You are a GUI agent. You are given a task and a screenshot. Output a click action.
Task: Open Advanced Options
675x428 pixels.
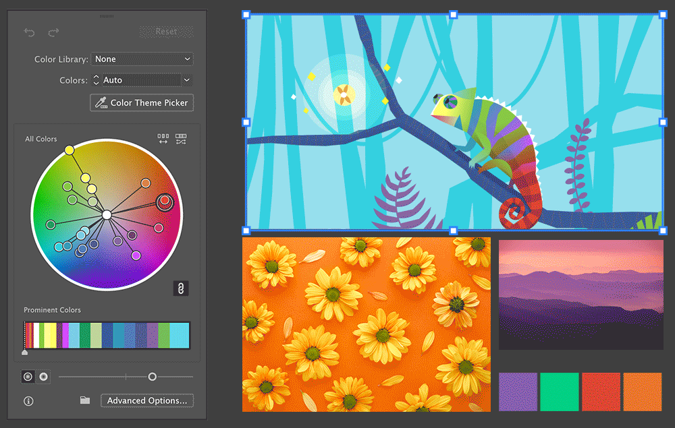(x=146, y=400)
